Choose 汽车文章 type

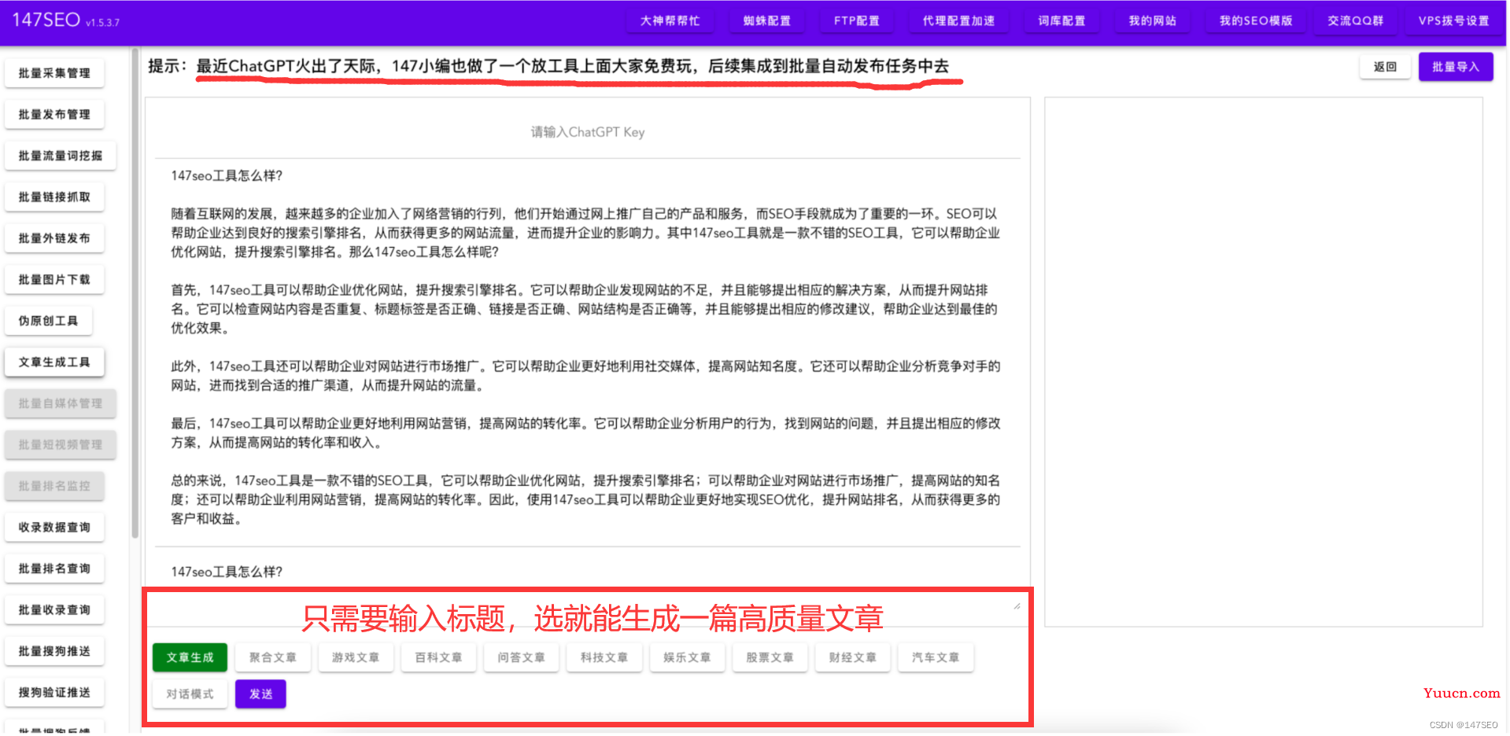936,657
